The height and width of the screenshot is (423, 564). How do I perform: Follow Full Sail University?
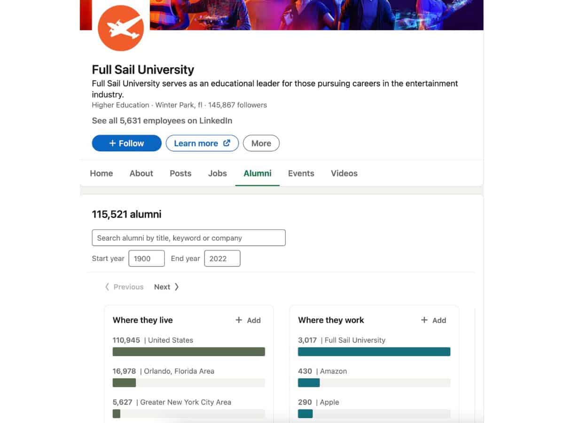coord(126,143)
